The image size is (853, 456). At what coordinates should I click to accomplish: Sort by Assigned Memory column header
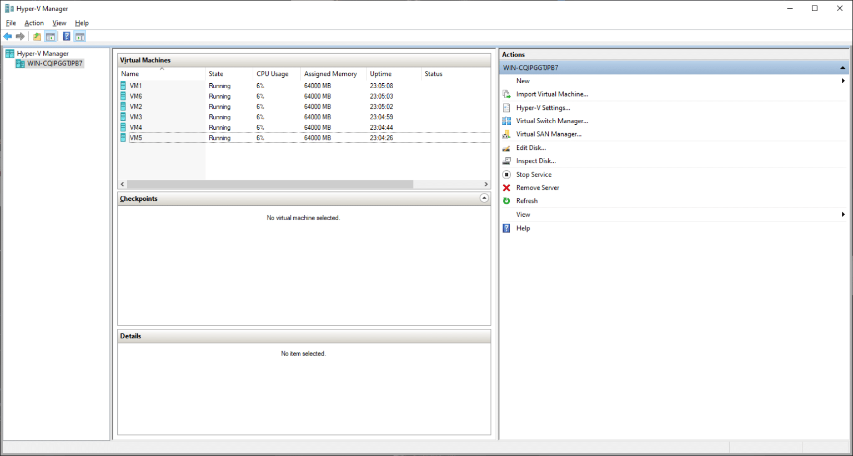(333, 74)
